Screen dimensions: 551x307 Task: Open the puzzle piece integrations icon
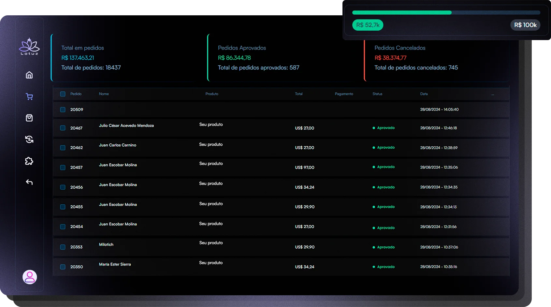pyautogui.click(x=29, y=161)
